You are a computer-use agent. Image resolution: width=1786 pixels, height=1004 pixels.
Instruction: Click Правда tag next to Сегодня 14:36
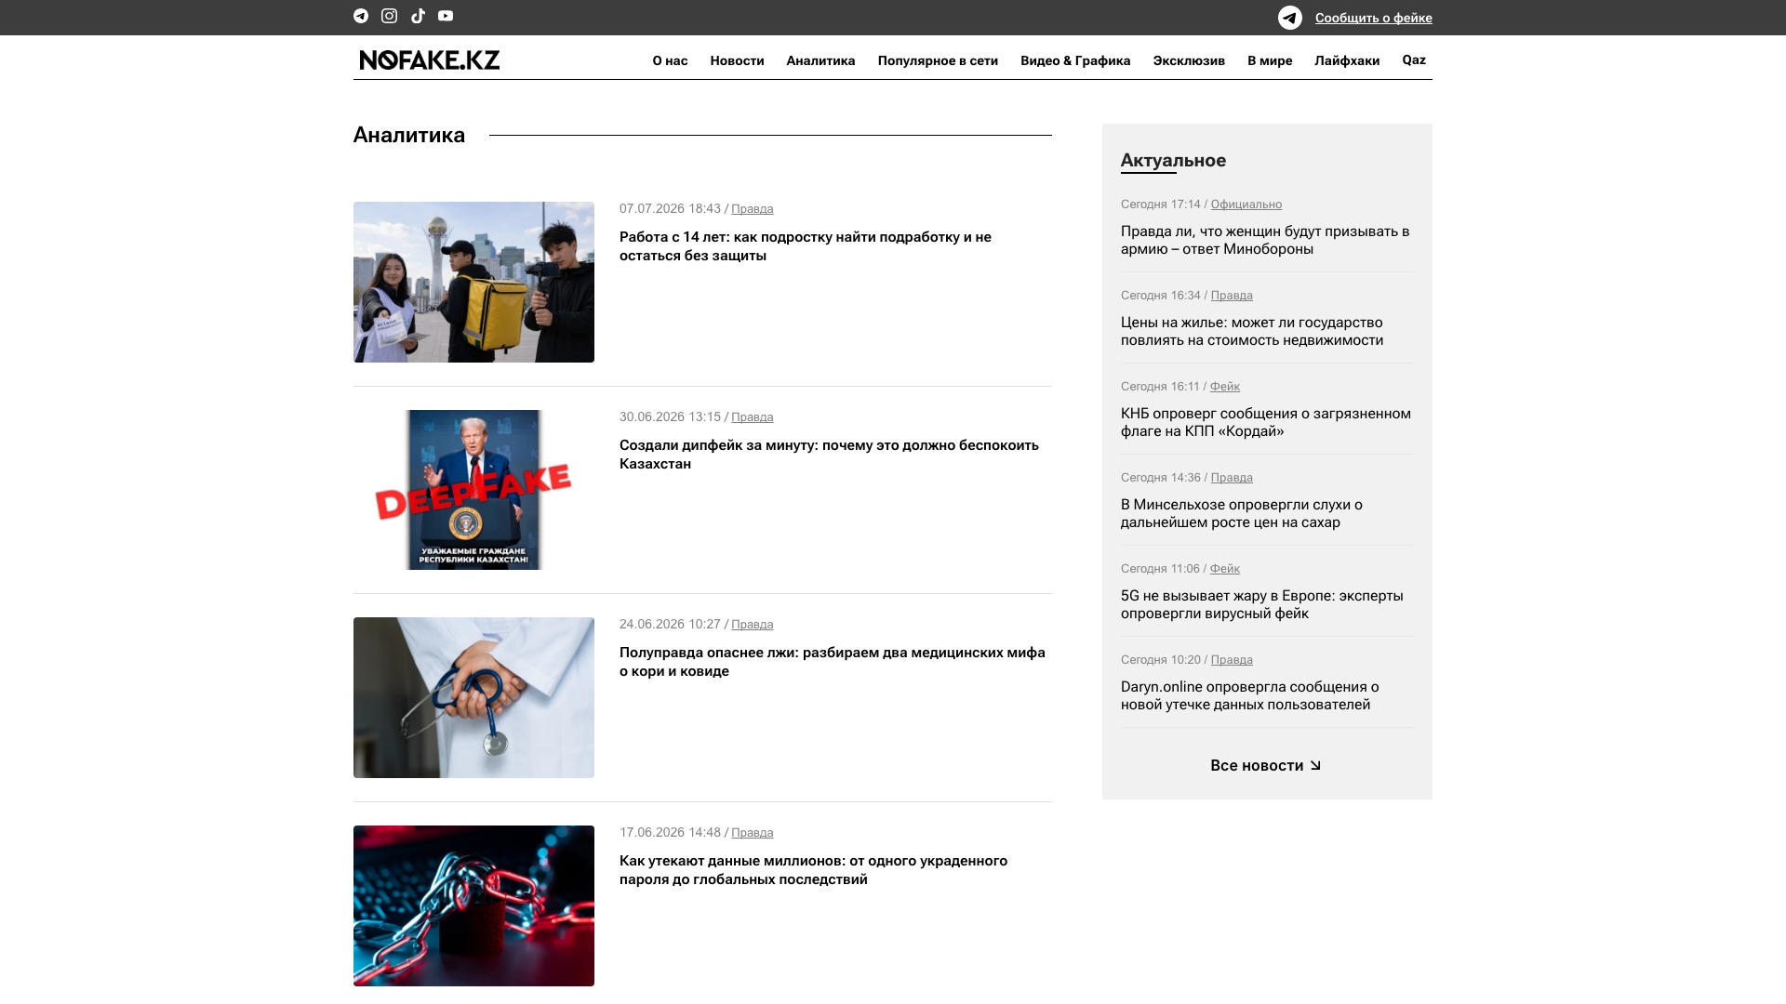1232,478
